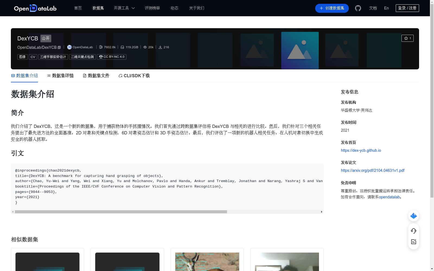Click the 创建数据集 button
This screenshot has height=271, width=434.
(332, 8)
